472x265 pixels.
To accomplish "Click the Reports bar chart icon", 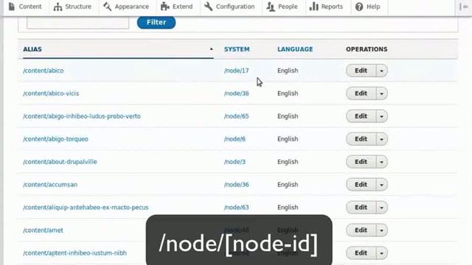I will click(313, 7).
